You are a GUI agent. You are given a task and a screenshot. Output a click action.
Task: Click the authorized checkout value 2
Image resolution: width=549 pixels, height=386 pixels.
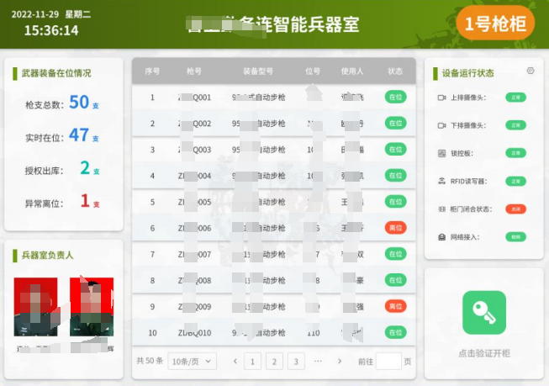click(x=85, y=167)
